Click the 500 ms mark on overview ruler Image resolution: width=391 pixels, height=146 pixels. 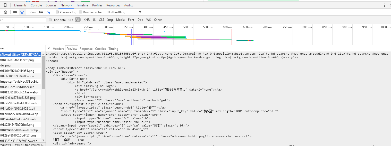(x=188, y=27)
